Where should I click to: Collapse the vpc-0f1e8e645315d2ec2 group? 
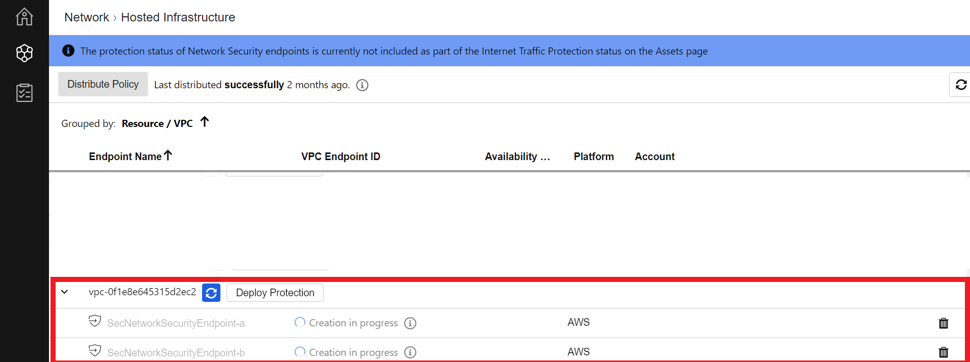[65, 292]
